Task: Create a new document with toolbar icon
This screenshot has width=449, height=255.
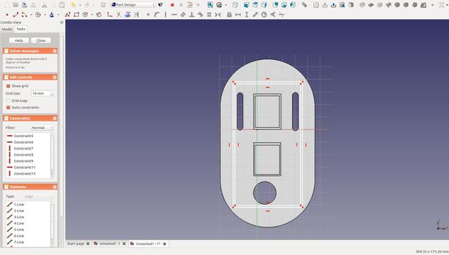Action: (x=7, y=5)
